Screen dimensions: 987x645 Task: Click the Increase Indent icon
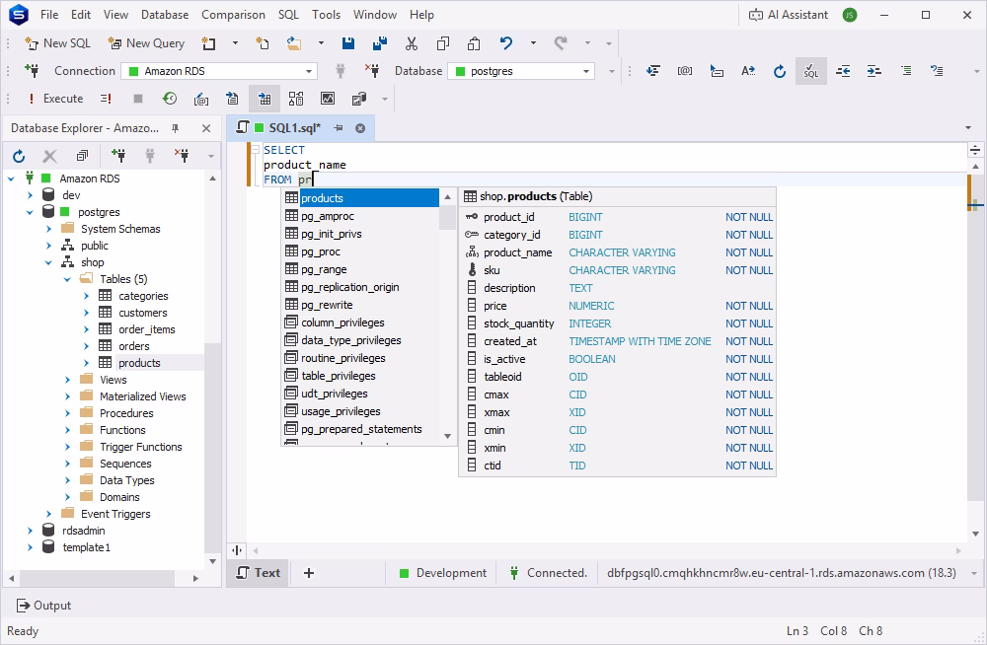point(874,71)
